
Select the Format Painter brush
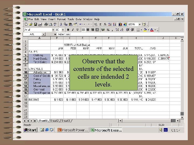[75, 24]
